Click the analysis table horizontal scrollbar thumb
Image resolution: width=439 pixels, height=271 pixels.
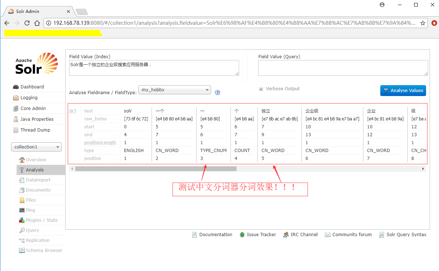pos(156,169)
